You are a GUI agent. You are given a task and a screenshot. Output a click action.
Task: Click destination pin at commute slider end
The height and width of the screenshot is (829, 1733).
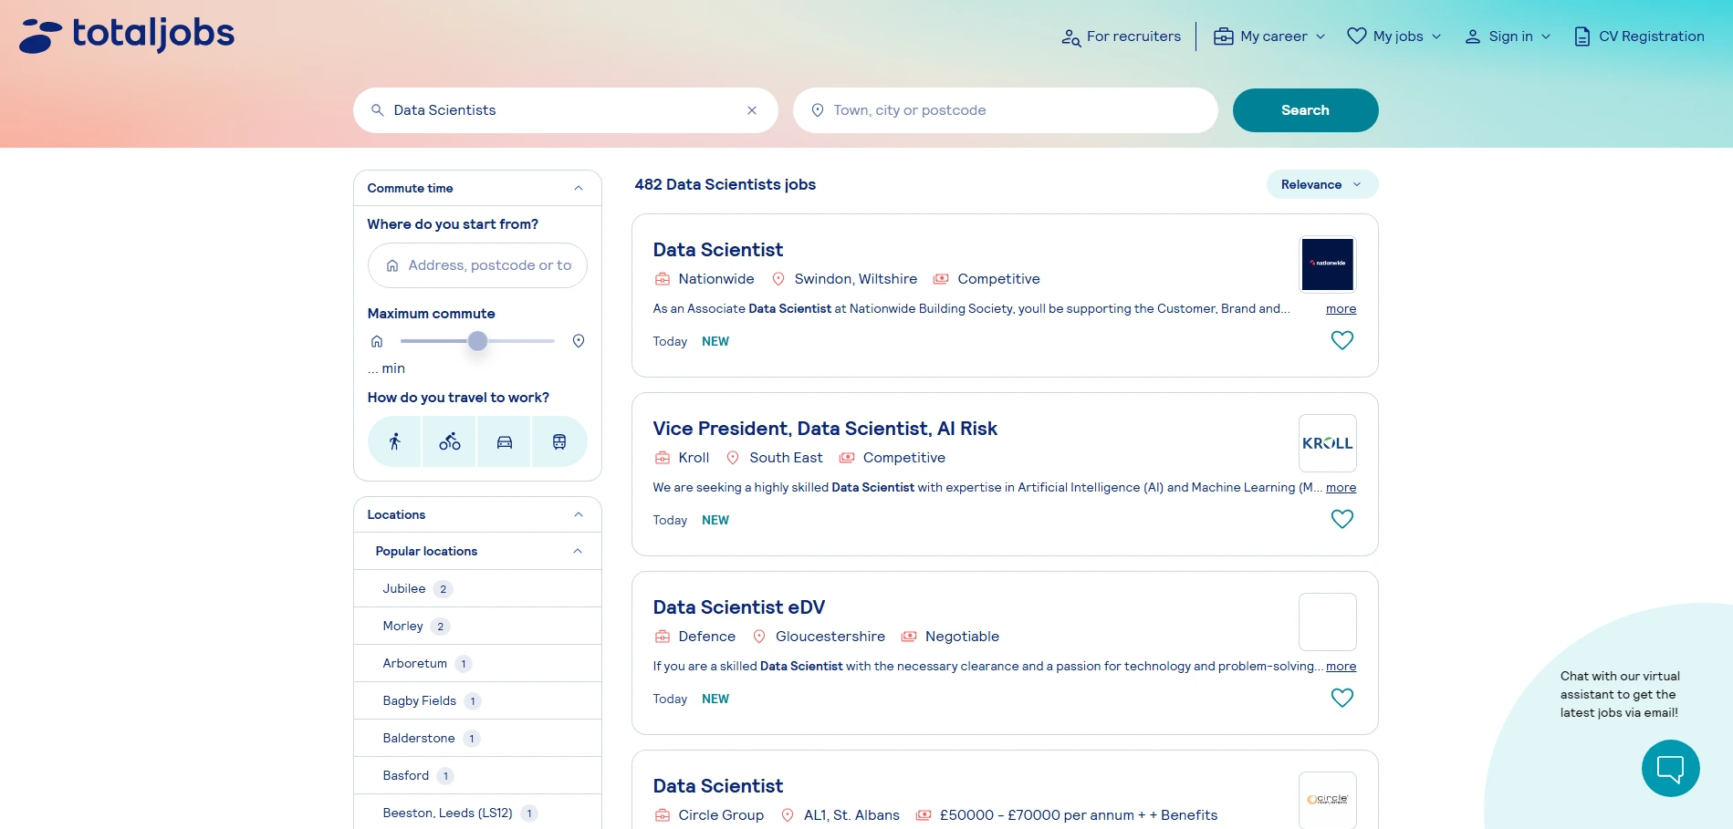tap(579, 341)
